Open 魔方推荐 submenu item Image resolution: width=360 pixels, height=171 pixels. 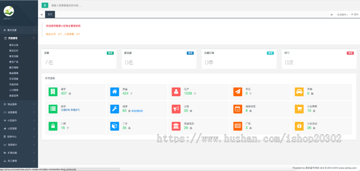tap(14, 68)
